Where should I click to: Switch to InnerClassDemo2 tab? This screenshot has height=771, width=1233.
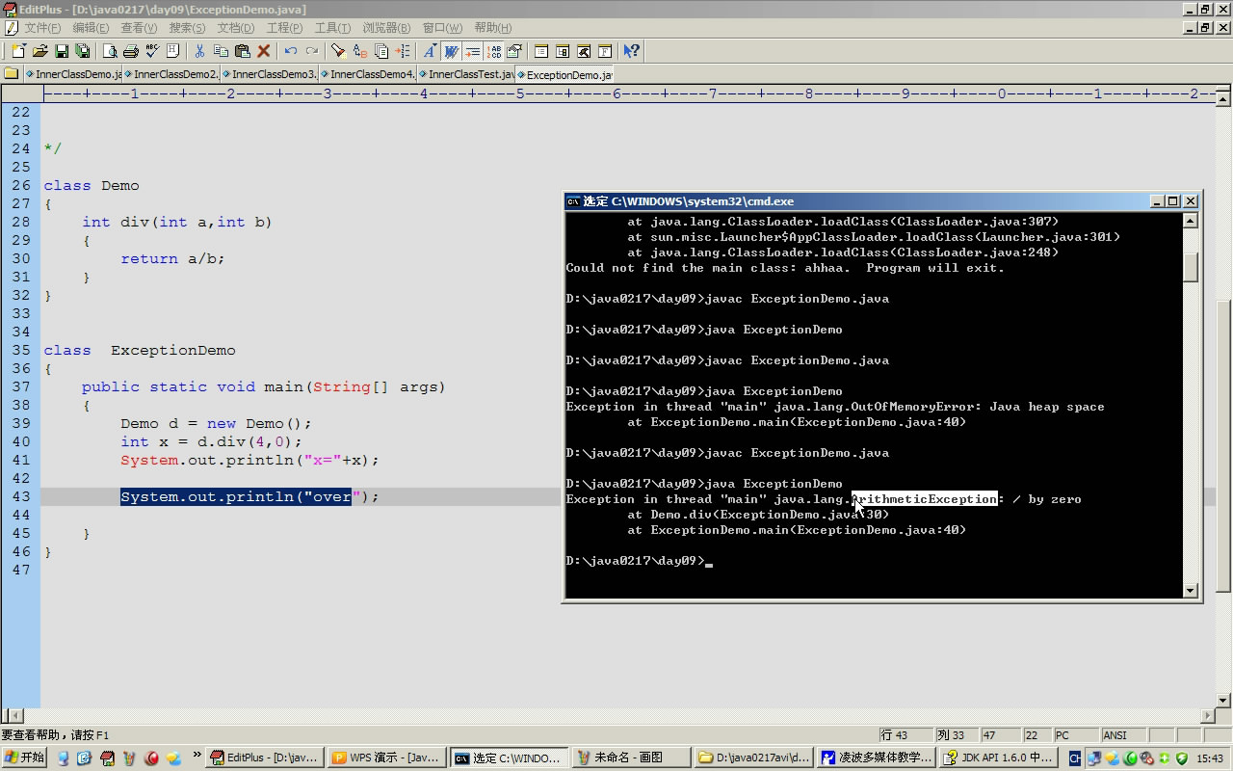coord(172,74)
